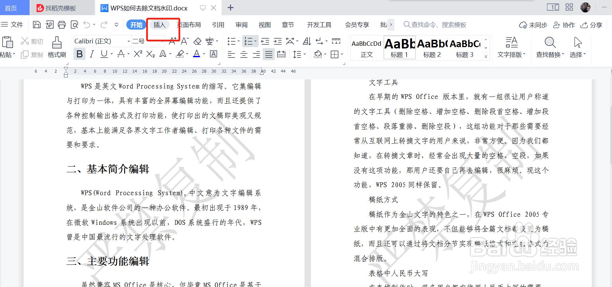The height and width of the screenshot is (287, 612).
Task: Expand the font color dropdown arrow
Action: [x=204, y=54]
